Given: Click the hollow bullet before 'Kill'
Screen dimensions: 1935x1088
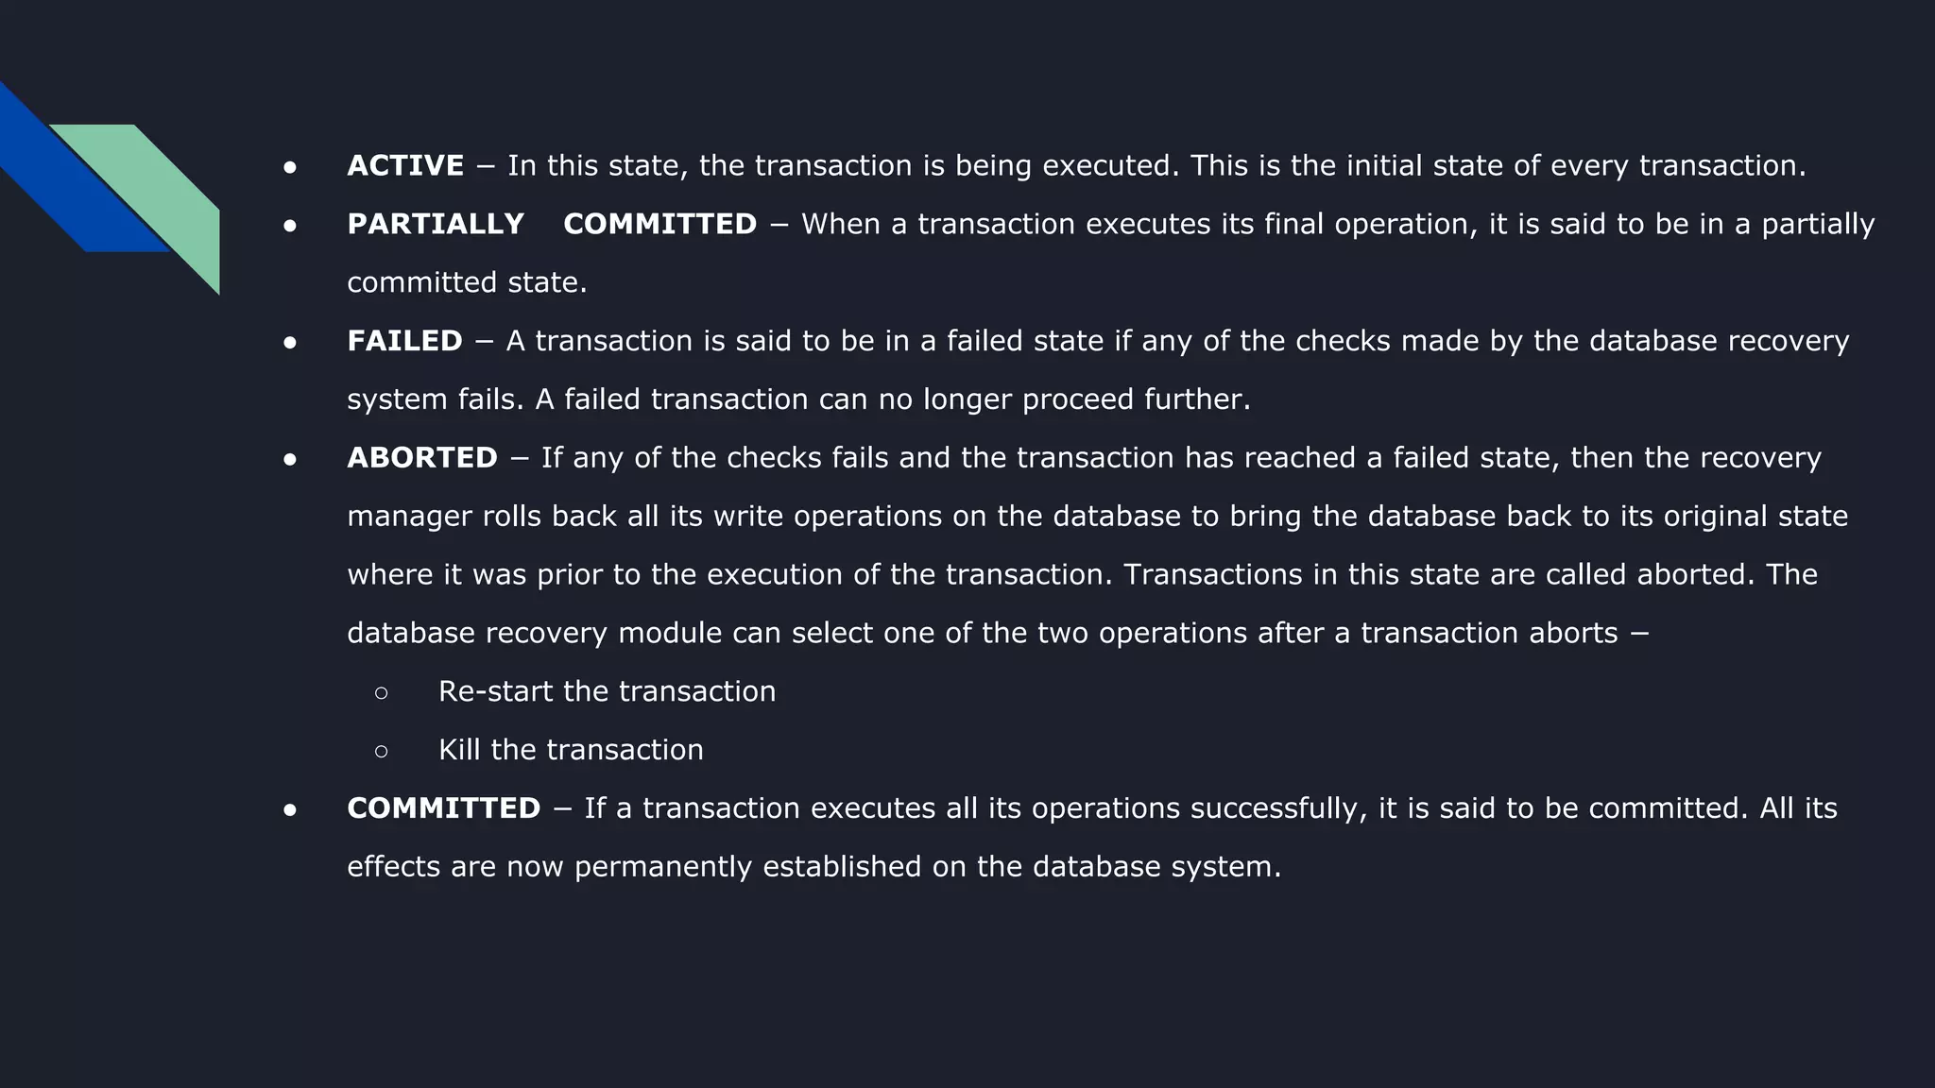Looking at the screenshot, I should pyautogui.click(x=381, y=752).
